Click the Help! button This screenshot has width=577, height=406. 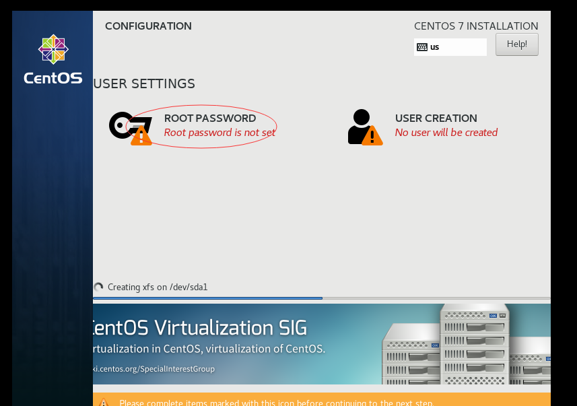pos(516,44)
